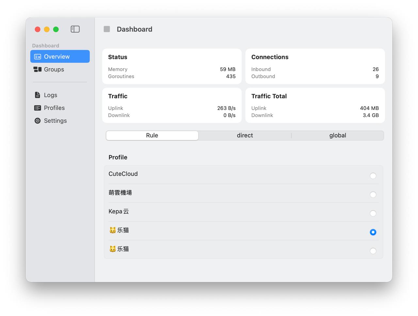Open Groups via its sidebar icon

[x=38, y=69]
